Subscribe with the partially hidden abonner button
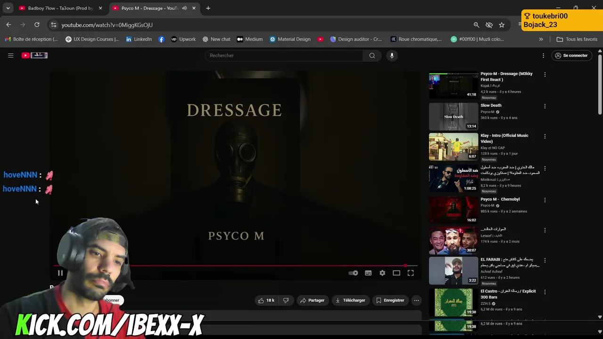The height and width of the screenshot is (339, 603). (112, 300)
